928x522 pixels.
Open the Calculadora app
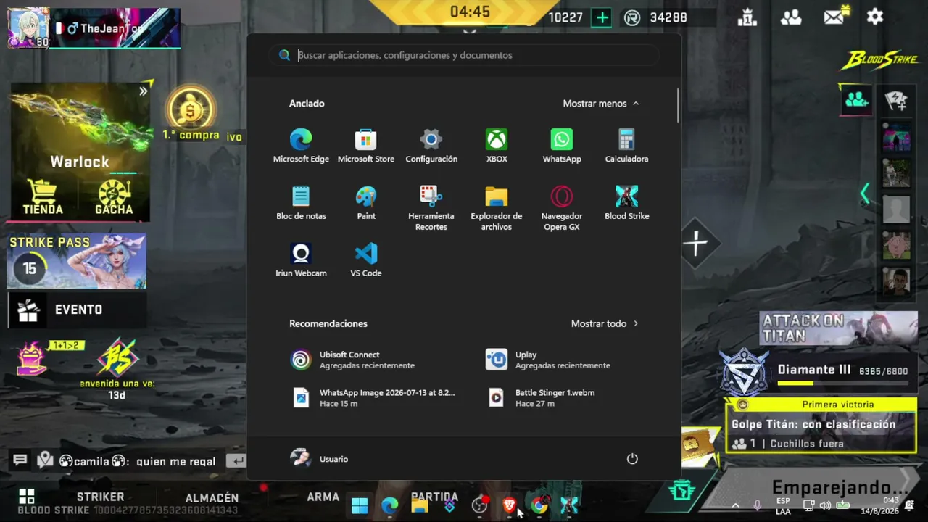(627, 146)
